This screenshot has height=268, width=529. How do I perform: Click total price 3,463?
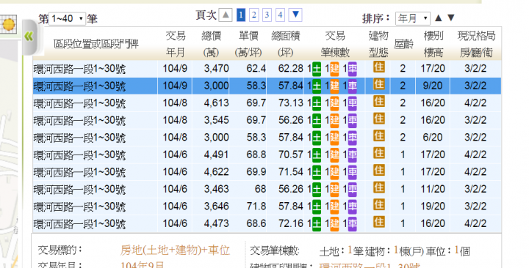[x=216, y=189]
